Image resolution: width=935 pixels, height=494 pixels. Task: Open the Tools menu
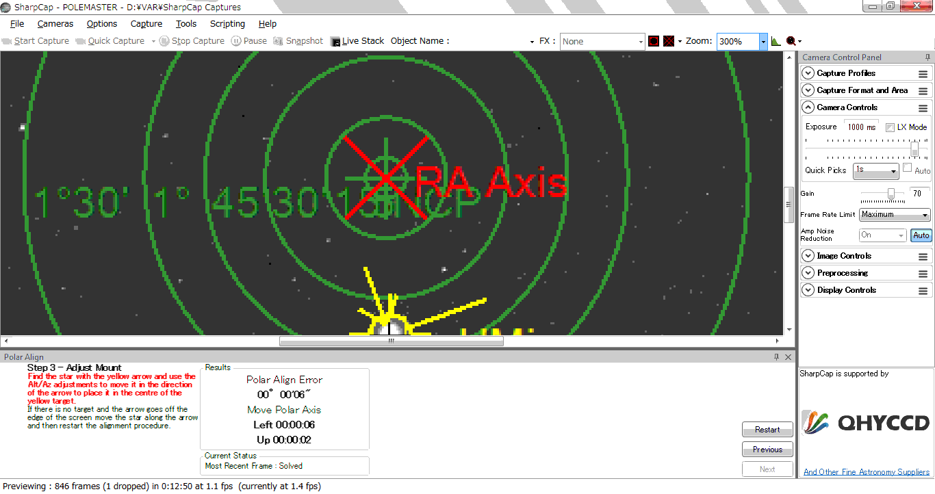pyautogui.click(x=186, y=24)
